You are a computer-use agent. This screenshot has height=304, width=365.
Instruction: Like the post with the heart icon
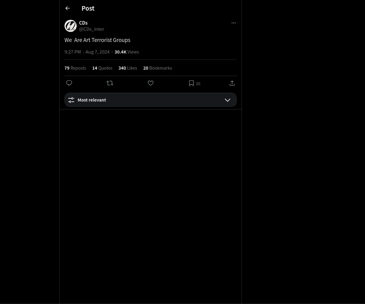(x=151, y=83)
